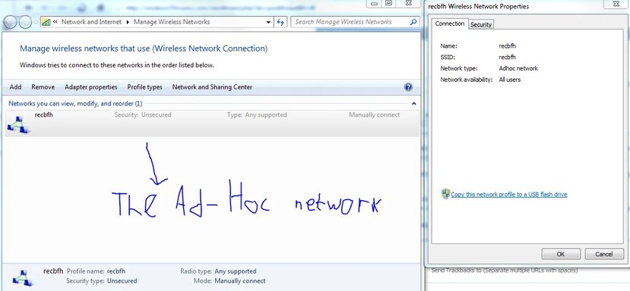The width and height of the screenshot is (630, 291).
Task: Select the recbfh network row name
Action: (44, 115)
